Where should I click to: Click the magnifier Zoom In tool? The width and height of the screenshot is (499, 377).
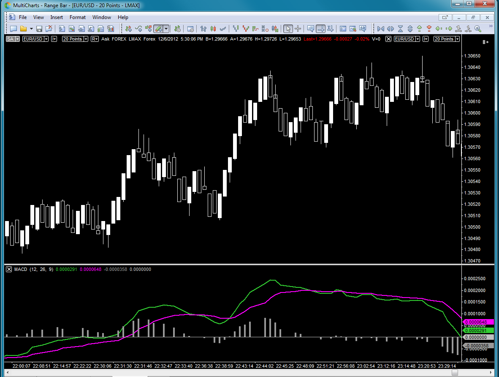pyautogui.click(x=477, y=29)
